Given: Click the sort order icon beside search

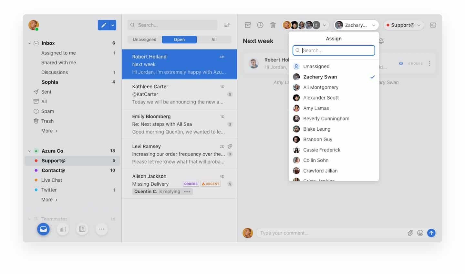Looking at the screenshot, I should tap(227, 25).
